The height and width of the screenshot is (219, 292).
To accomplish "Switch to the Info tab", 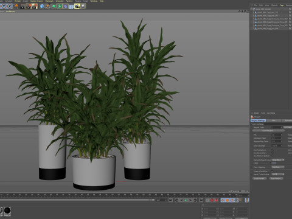I will (274, 120).
